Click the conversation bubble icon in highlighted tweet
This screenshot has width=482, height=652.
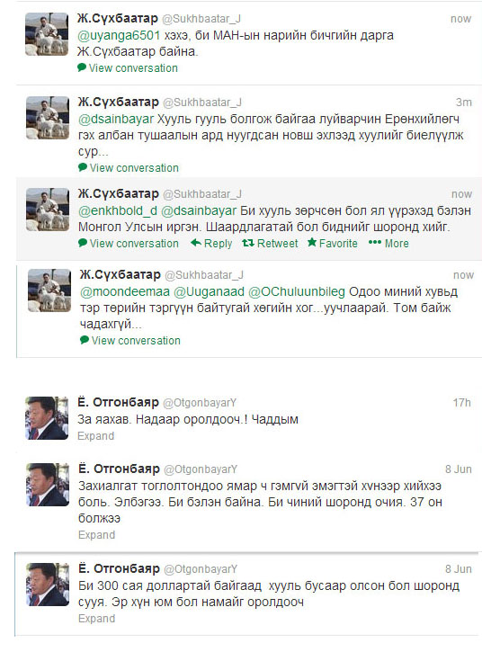click(x=83, y=243)
